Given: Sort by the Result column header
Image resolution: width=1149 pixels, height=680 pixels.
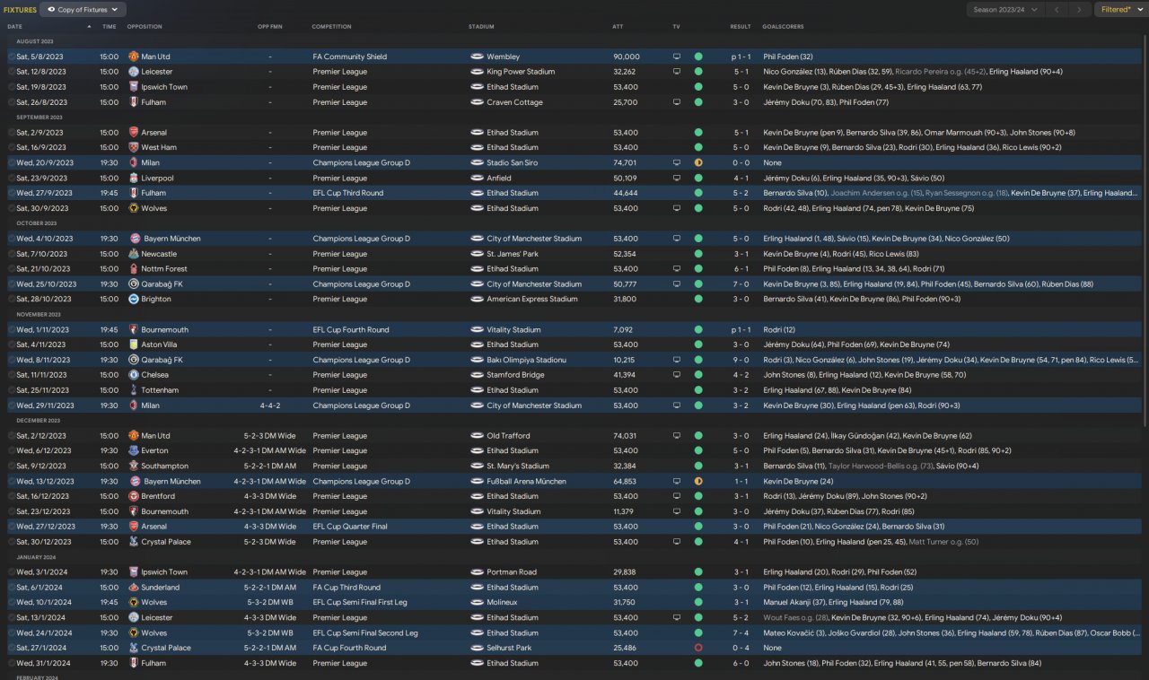Looking at the screenshot, I should pos(741,27).
